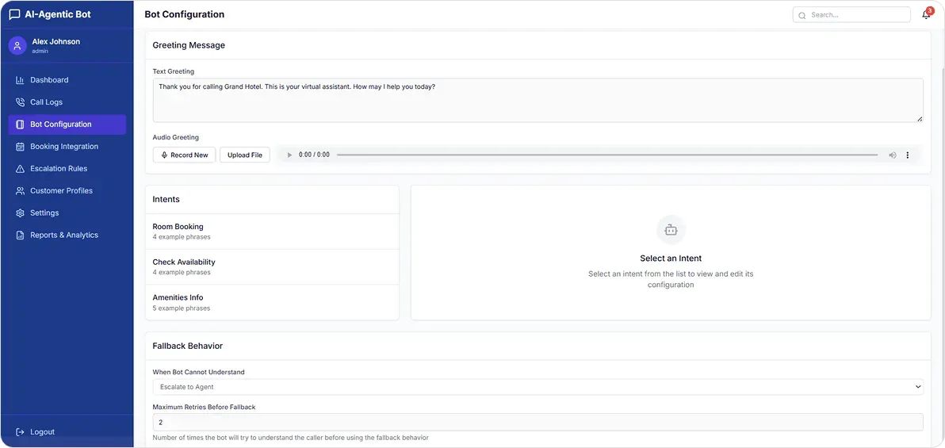Click the Reports & Analytics document icon
This screenshot has width=945, height=448.
[x=20, y=235]
